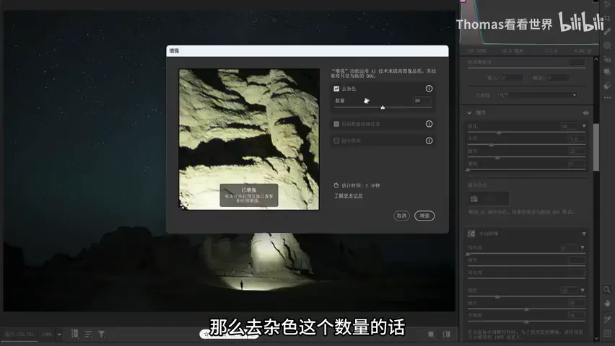Enable the 超分辨率 super resolution checkbox

click(x=336, y=141)
